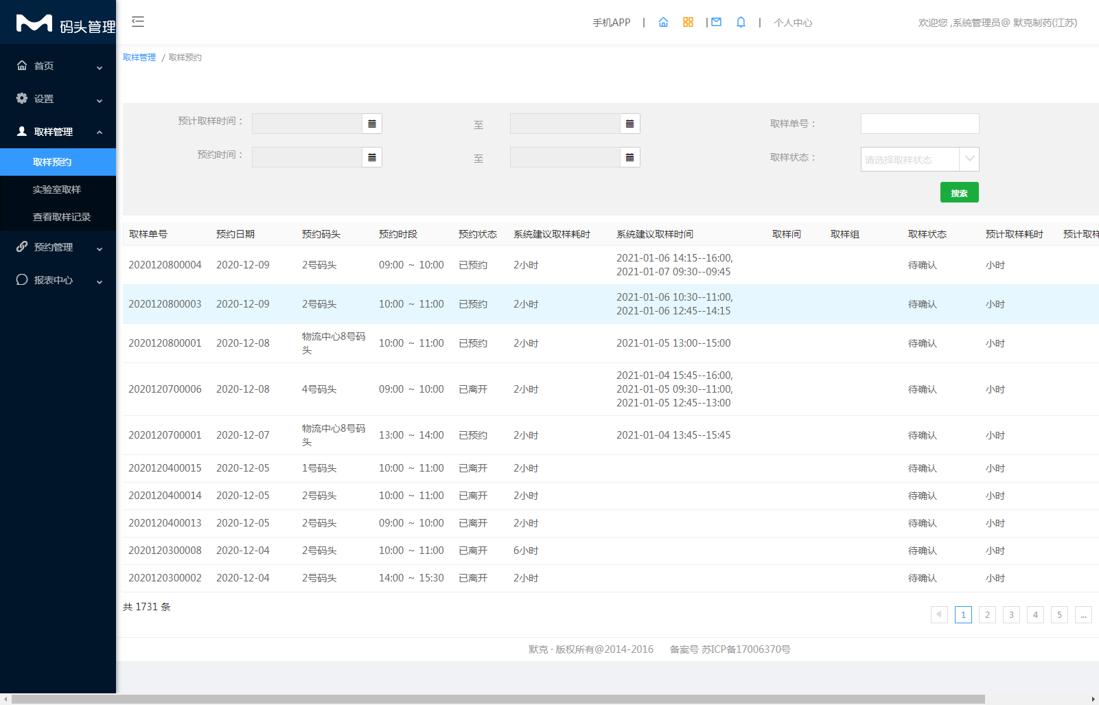Screen dimensions: 1099x705
Task: Click 6小时 in row 2020120300008
Action: click(526, 551)
